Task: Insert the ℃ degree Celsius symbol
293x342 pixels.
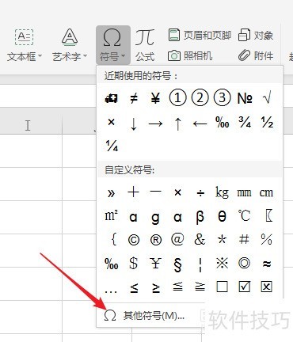Action: click(244, 216)
